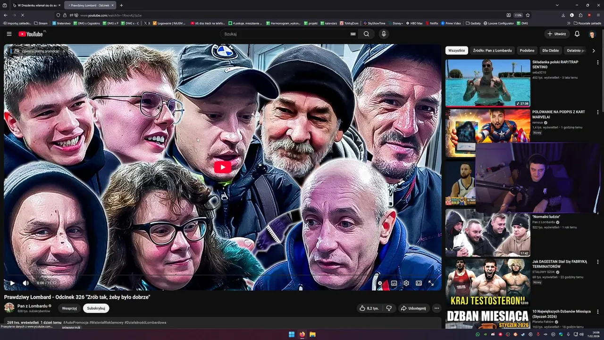Open Jak DAGESTAN Stał Się FABRYKĄ TERMINATORÓW title
604x340 pixels.
coord(559,264)
